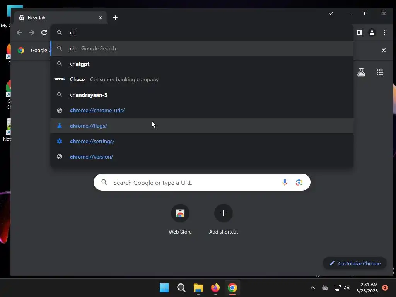Viewport: 396px width, 297px height.
Task: Open Chrome's three-dot menu
Action: pyautogui.click(x=384, y=32)
